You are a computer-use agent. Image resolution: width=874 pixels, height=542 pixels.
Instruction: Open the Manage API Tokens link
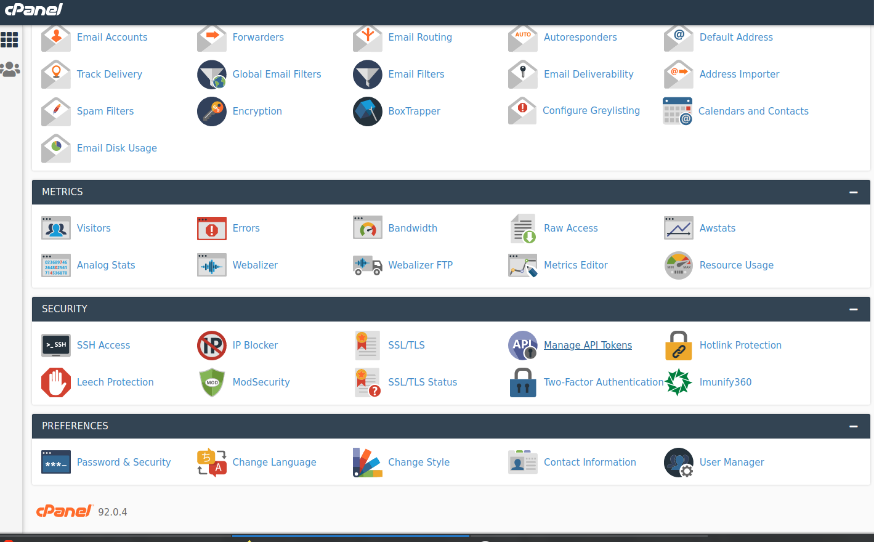(588, 345)
